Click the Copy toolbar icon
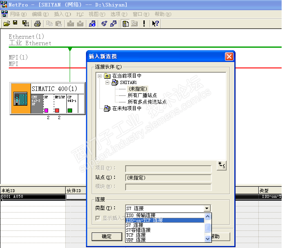 [x=49, y=24]
